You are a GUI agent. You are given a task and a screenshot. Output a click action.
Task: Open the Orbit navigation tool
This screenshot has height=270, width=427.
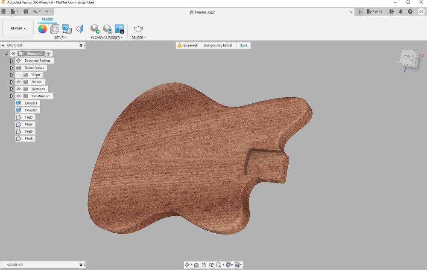tap(187, 265)
